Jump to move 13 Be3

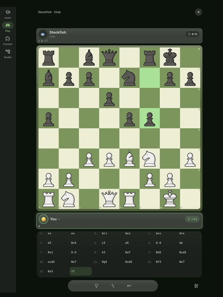coord(50,271)
